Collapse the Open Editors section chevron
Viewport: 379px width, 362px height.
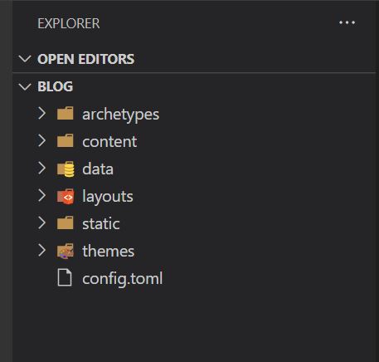25,59
